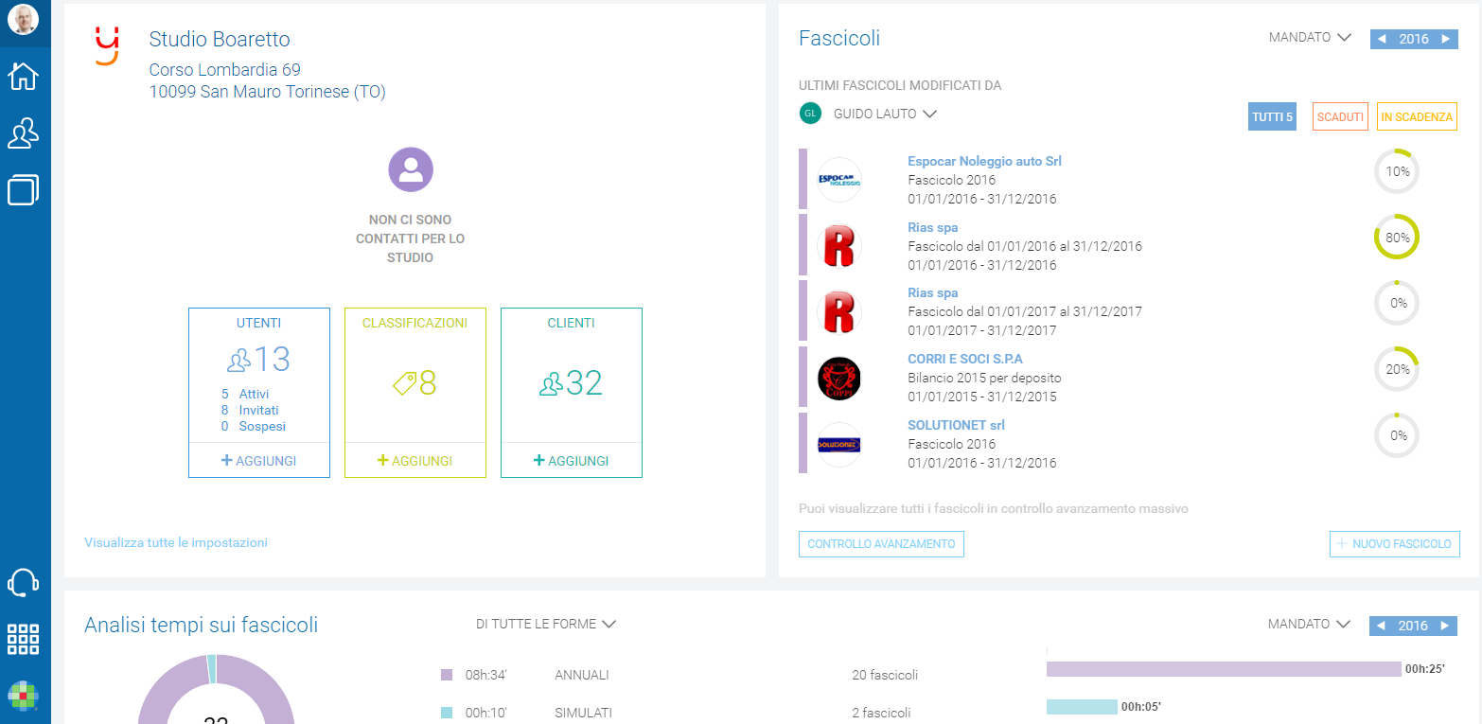Click the Rias spa 2016 fascicolo logo
The width and height of the screenshot is (1482, 724).
(839, 246)
